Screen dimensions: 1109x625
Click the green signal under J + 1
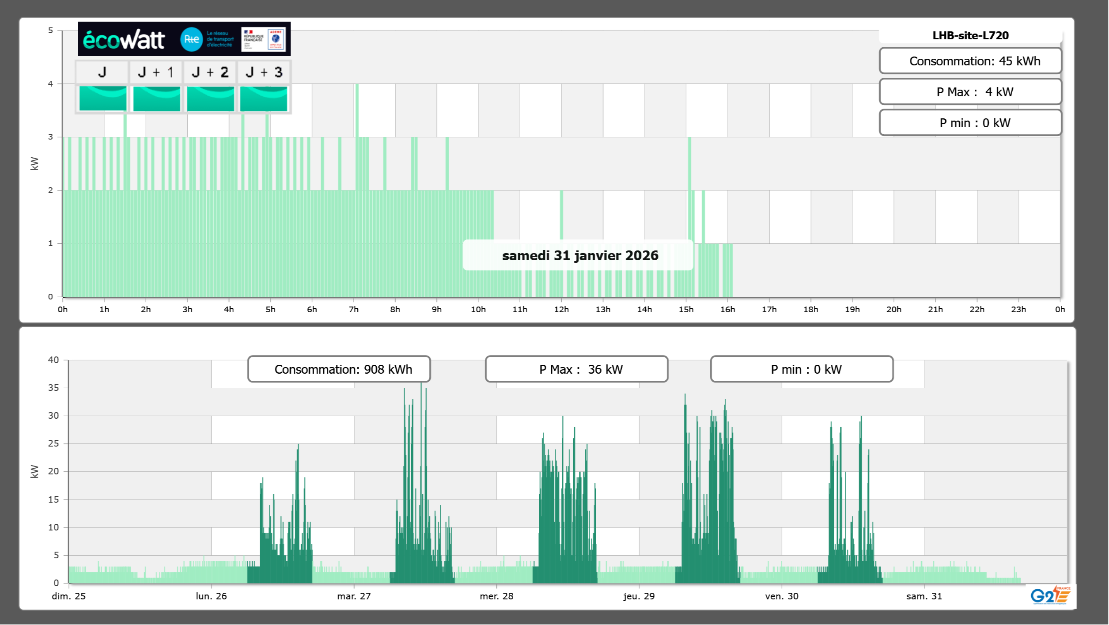156,98
